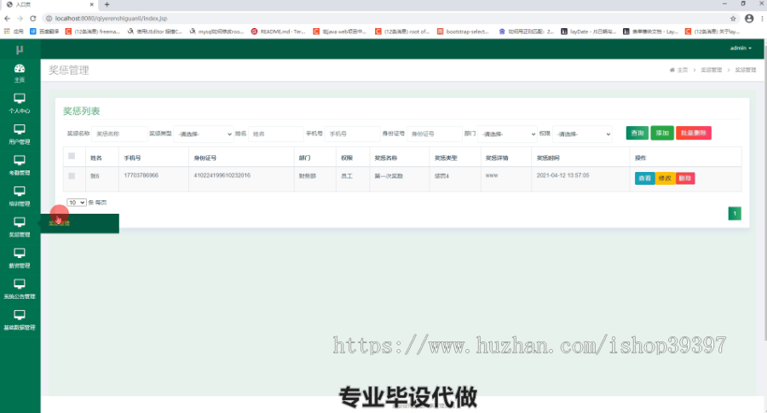The height and width of the screenshot is (413, 767).
Task: Open the layDate bookmark
Action: tap(588, 32)
